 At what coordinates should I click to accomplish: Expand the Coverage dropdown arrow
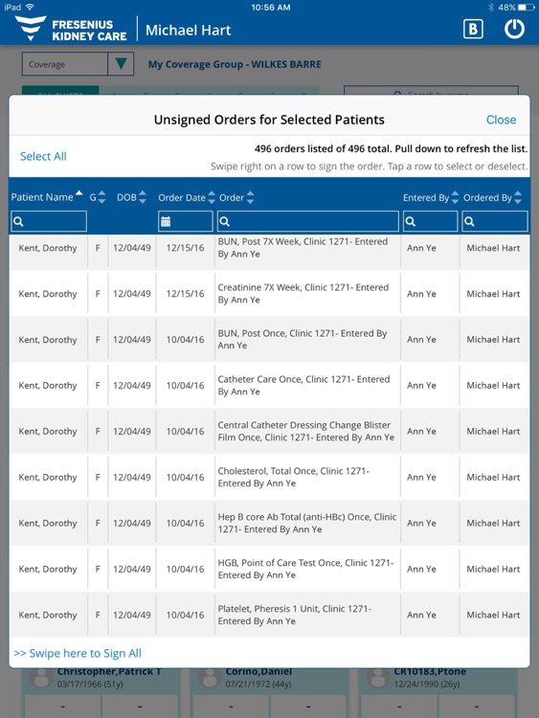(121, 63)
